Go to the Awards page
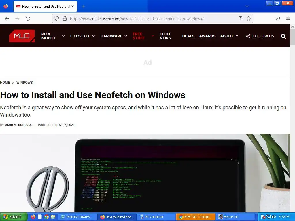This screenshot has height=221, width=295. (x=207, y=36)
